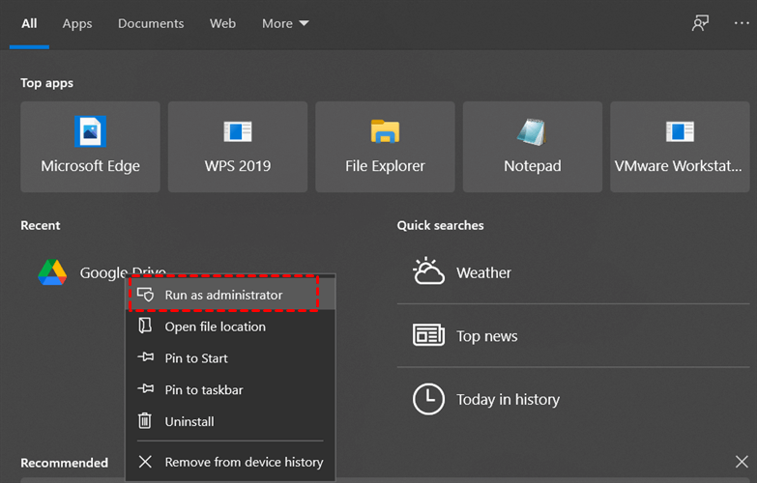The width and height of the screenshot is (757, 483).
Task: Select Remove from device history
Action: [x=244, y=463]
